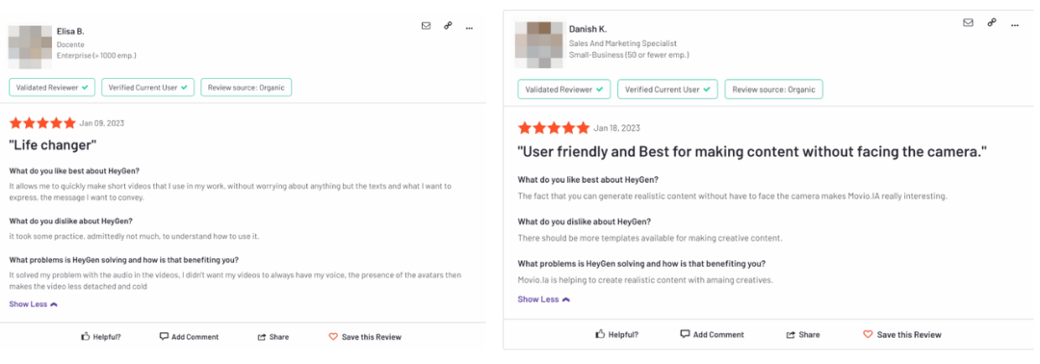
Task: Add Comment on Elisa B.'s review
Action: tap(189, 337)
